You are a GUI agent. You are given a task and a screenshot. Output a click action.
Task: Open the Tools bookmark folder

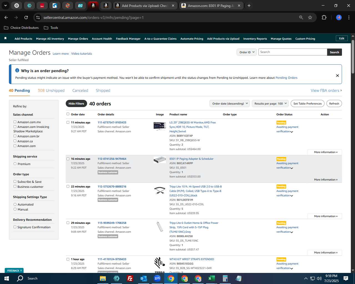(x=51, y=28)
